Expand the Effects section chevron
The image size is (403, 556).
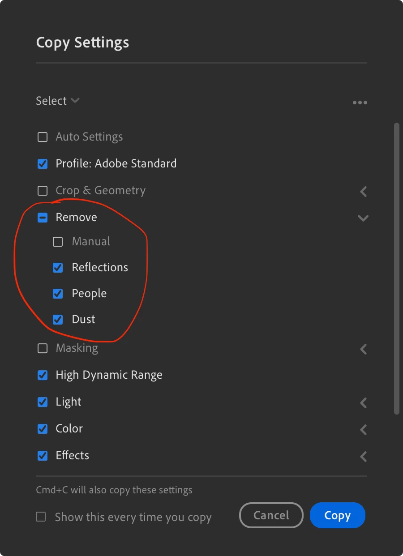pos(364,457)
